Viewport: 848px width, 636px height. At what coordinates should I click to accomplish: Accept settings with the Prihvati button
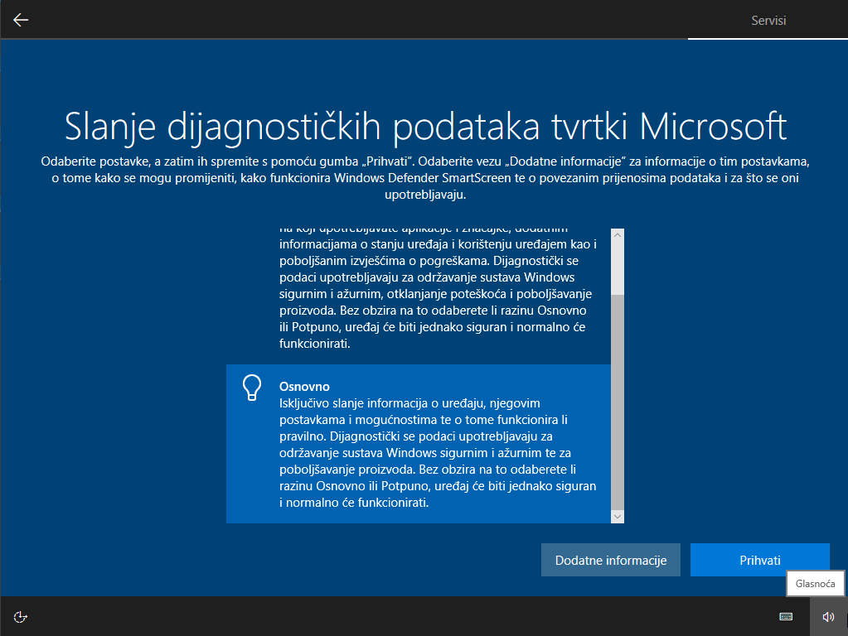coord(760,560)
